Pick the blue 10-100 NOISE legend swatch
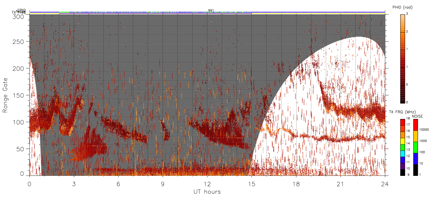433x199 pixels. tap(416, 159)
